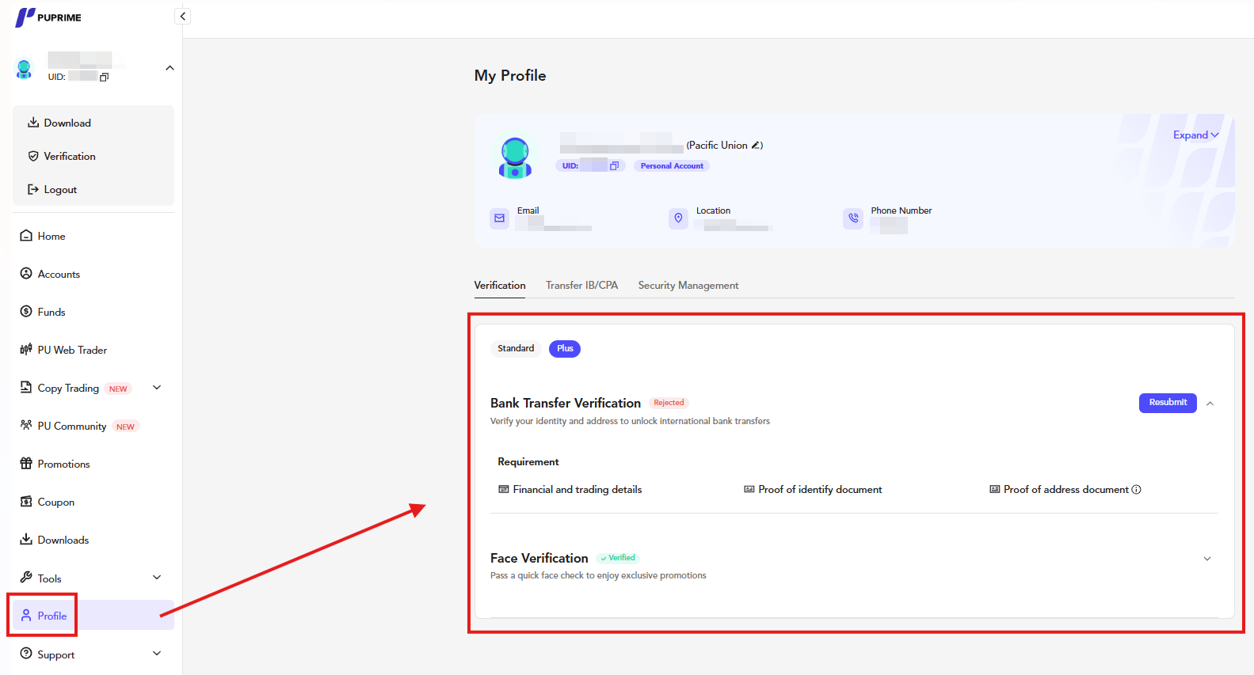
Task: Click the Logout icon
Action: coord(33,189)
